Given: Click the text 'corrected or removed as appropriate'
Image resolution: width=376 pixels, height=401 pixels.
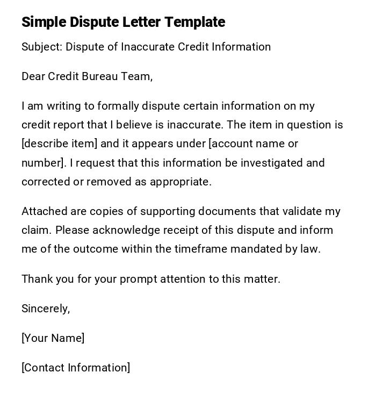Looking at the screenshot, I should (116, 182).
